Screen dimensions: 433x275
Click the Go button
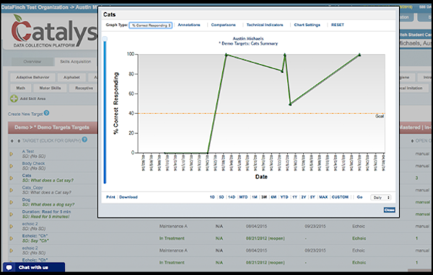[359, 197]
